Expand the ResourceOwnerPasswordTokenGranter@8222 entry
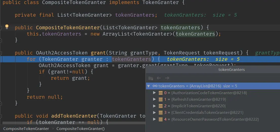 (x=155, y=119)
